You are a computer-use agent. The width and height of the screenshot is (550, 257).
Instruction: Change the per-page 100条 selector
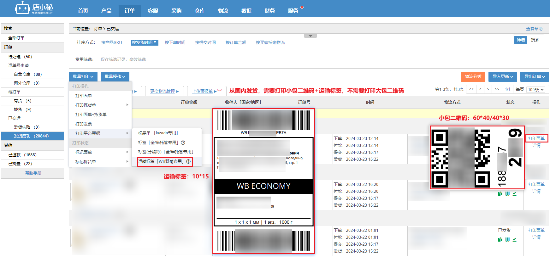[x=536, y=90]
